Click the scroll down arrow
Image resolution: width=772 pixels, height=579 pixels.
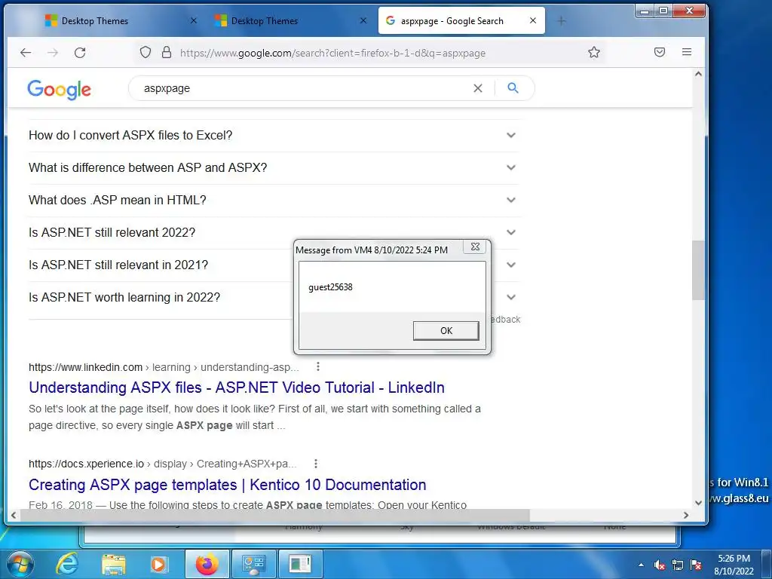698,503
